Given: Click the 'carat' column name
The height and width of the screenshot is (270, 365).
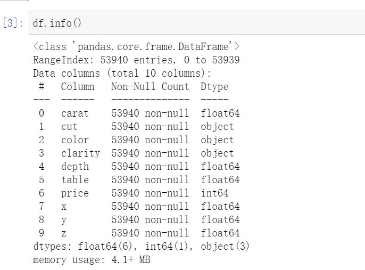Looking at the screenshot, I should coord(74,113).
